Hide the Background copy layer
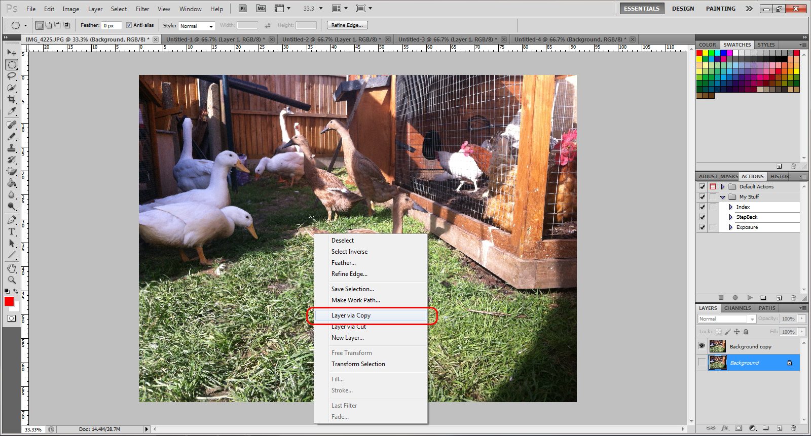811x436 pixels. click(702, 346)
